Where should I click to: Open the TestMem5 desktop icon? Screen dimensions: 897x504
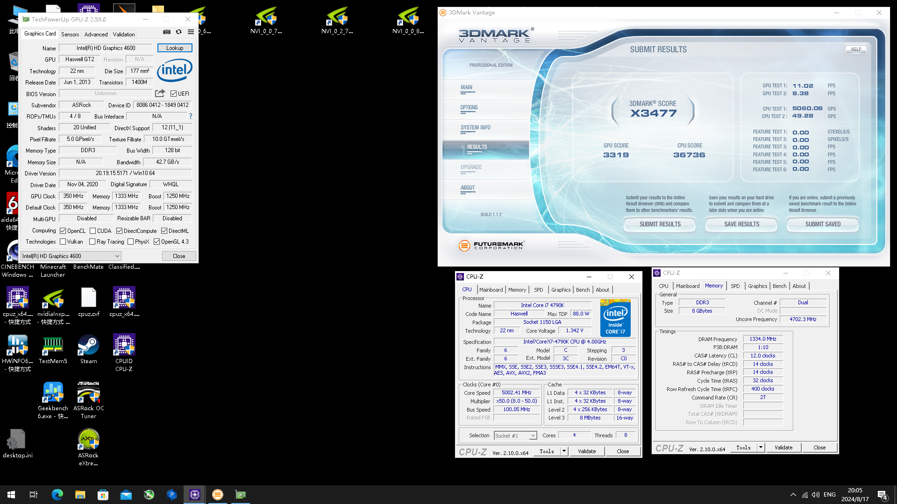(x=53, y=350)
